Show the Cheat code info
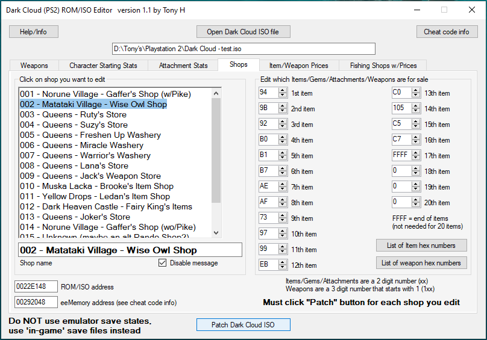 click(447, 32)
